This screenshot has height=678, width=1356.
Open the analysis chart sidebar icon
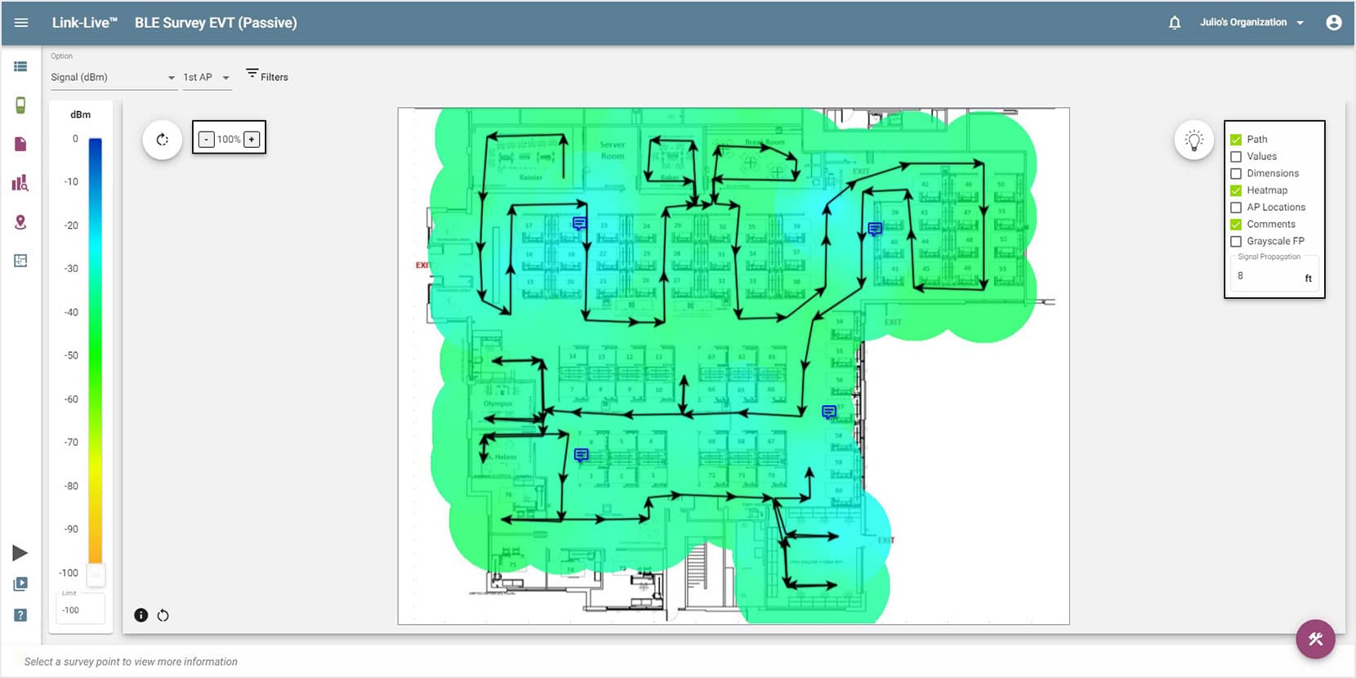click(20, 183)
